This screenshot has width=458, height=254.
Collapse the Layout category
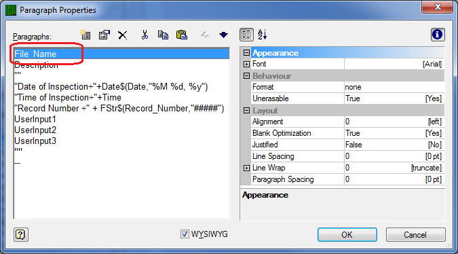[x=246, y=111]
